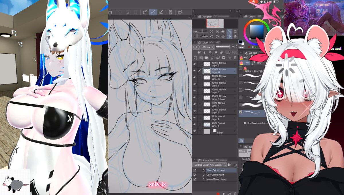Adjust the Navigator zoom slider at 127.2
The image size is (344, 195).
[200, 31]
